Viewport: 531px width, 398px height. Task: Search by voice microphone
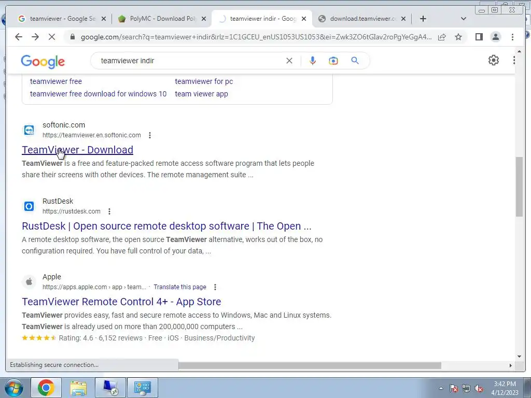(x=313, y=61)
